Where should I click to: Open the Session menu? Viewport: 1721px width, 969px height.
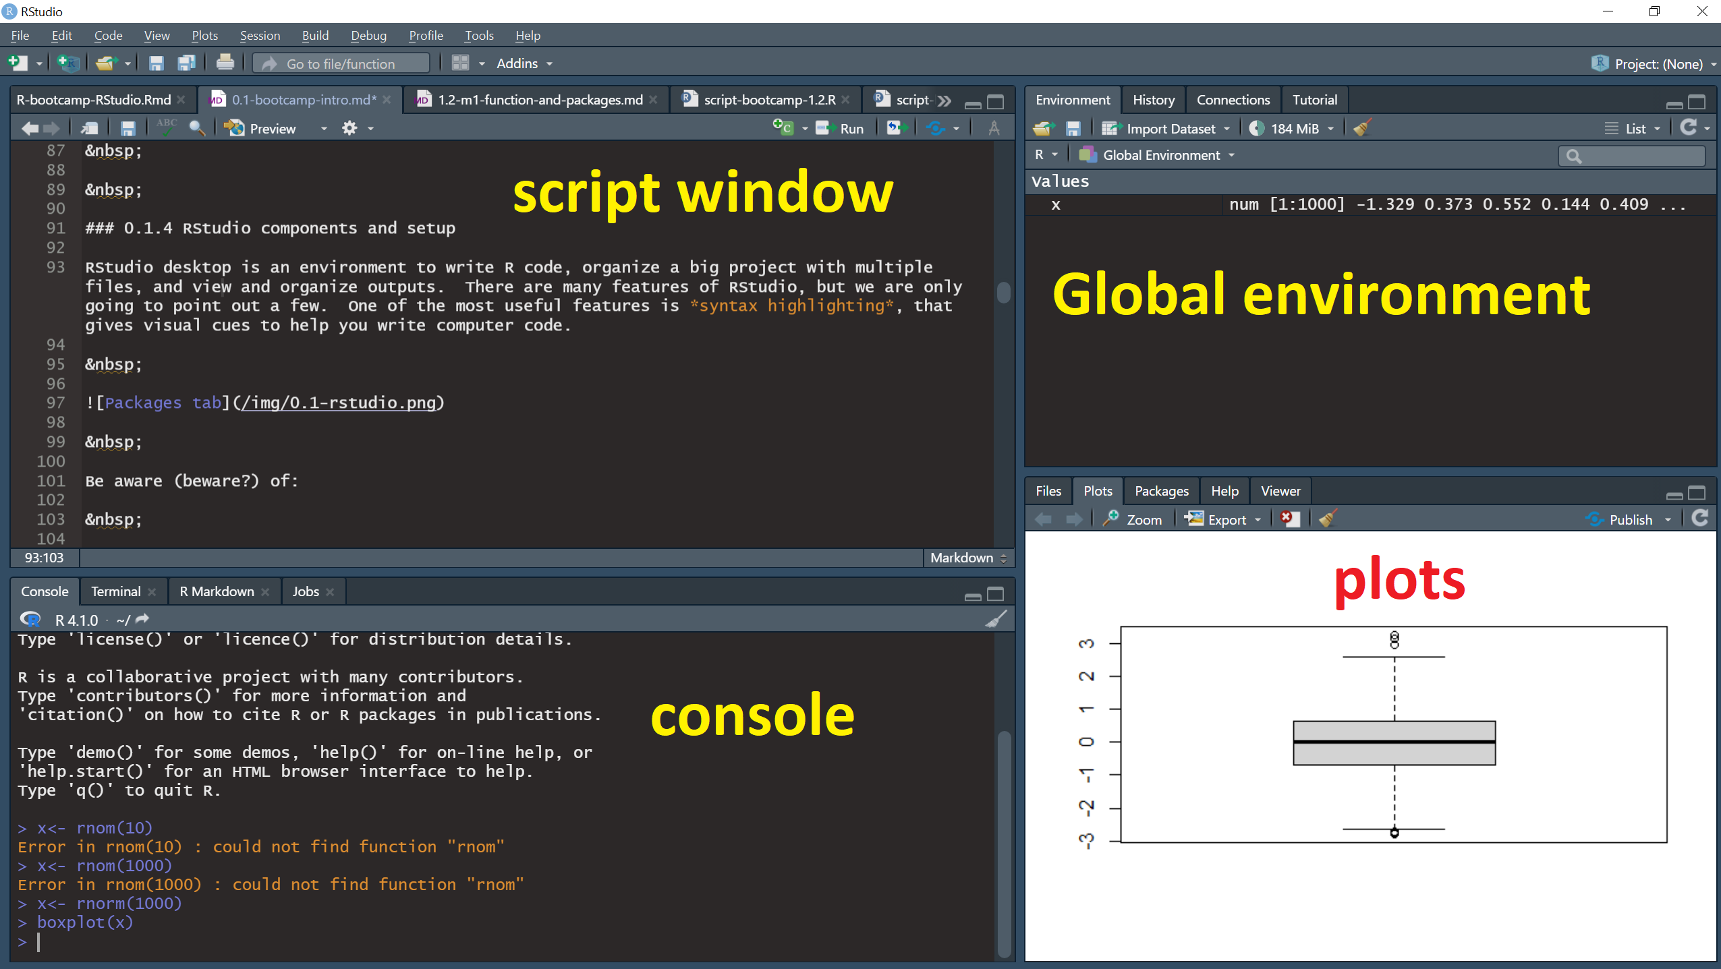click(x=260, y=36)
